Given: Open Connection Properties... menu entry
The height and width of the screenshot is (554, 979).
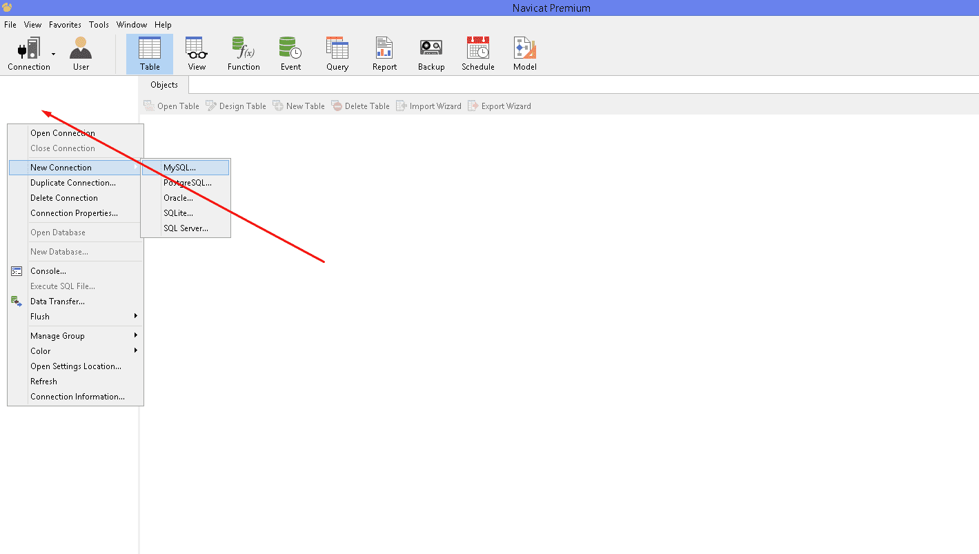Looking at the screenshot, I should 75,213.
